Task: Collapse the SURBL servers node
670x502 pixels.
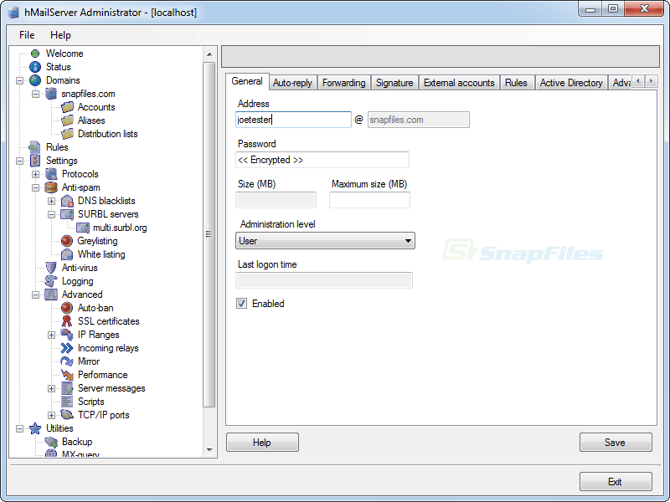Action: (x=51, y=214)
